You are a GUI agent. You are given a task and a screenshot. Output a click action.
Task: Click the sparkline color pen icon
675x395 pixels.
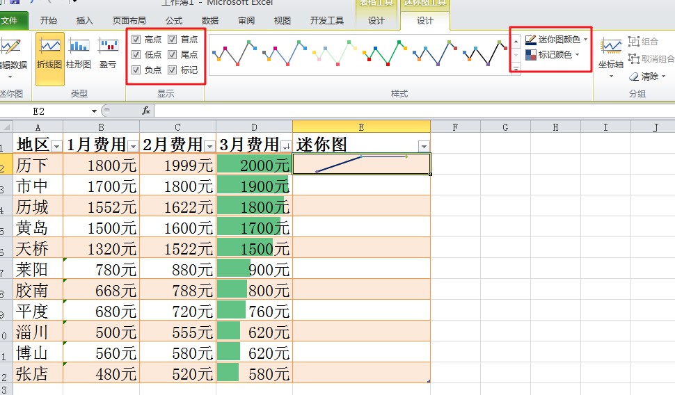tap(530, 40)
